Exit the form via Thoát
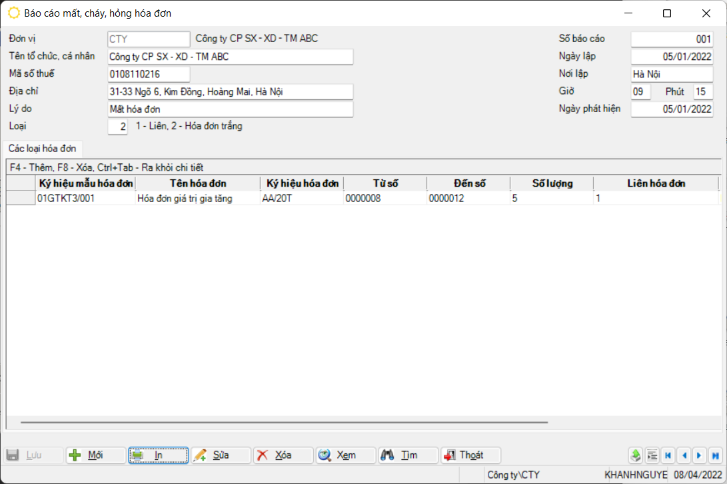Image resolution: width=727 pixels, height=484 pixels. click(x=470, y=455)
